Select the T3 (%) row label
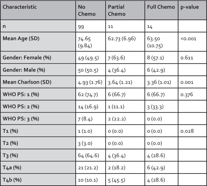Viewport: 207px width, 186px height. tap(38, 155)
